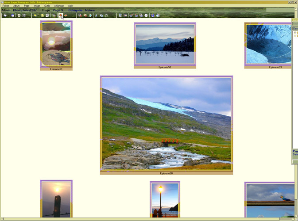Open the Fichier menu

pos(5,6)
